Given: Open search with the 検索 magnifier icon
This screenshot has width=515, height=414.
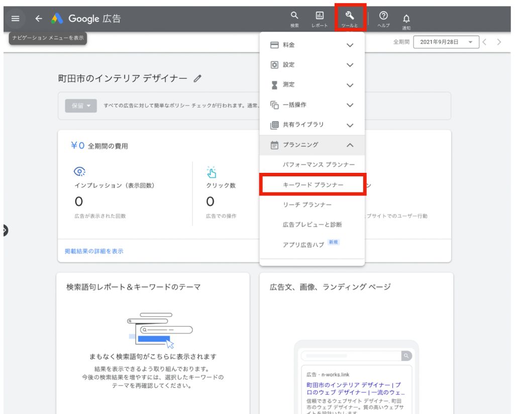Looking at the screenshot, I should pyautogui.click(x=294, y=16).
